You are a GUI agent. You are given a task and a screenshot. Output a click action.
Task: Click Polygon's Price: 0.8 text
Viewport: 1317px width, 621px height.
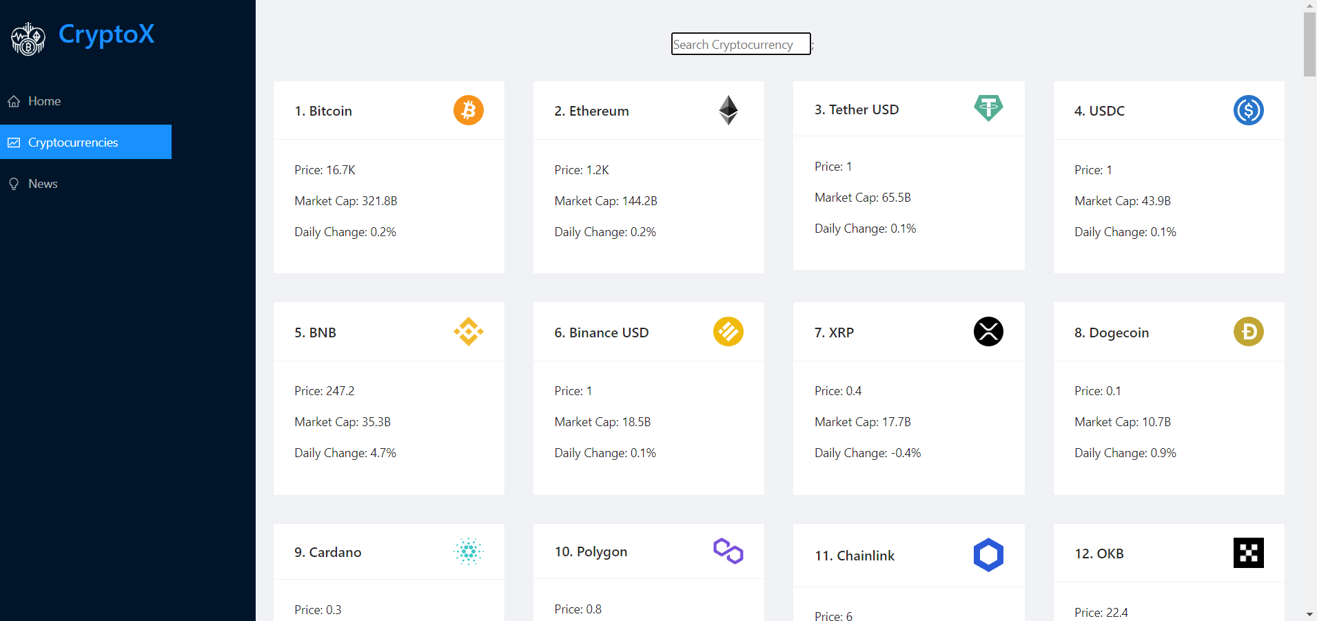click(578, 609)
